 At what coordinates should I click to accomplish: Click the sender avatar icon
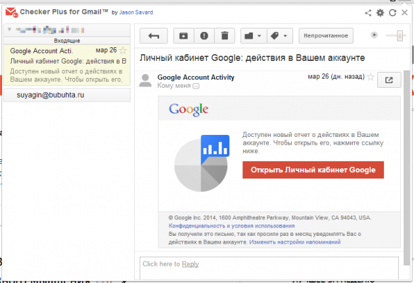[x=145, y=81]
